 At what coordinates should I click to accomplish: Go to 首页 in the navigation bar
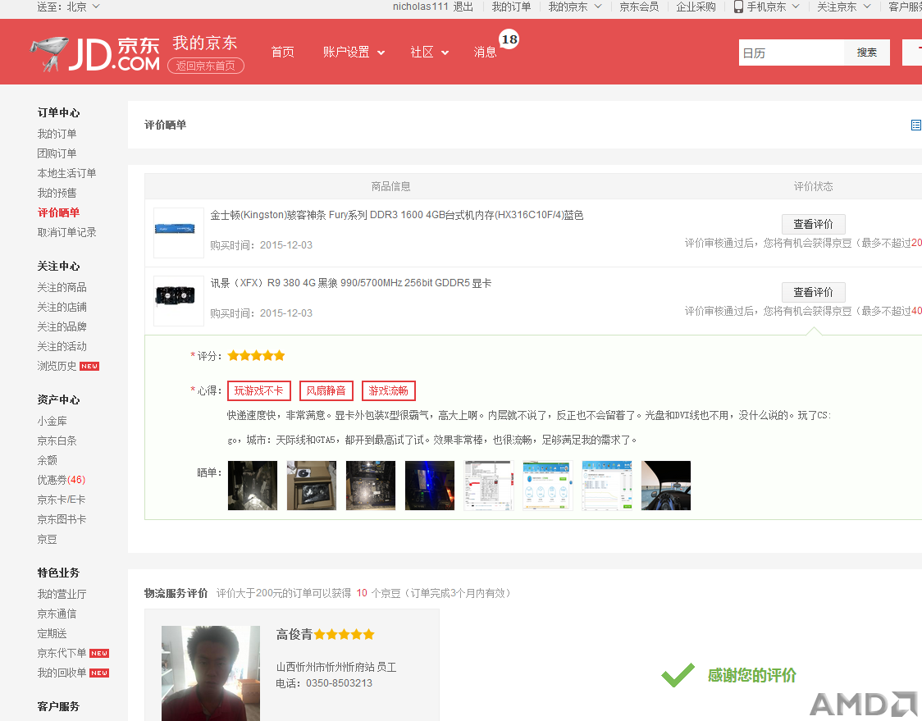(x=283, y=52)
